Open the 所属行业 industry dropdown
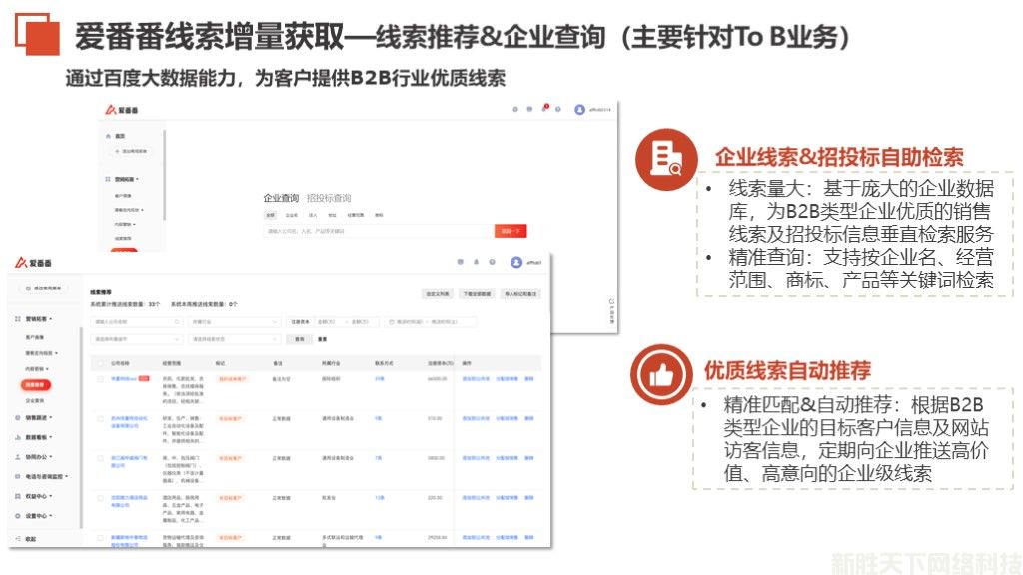Screen dimensions: 1023x575 234,322
